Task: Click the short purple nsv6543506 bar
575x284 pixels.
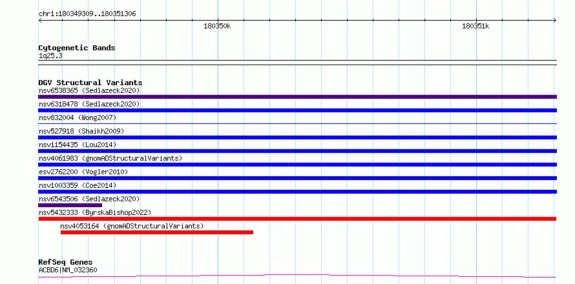Action: 70,205
